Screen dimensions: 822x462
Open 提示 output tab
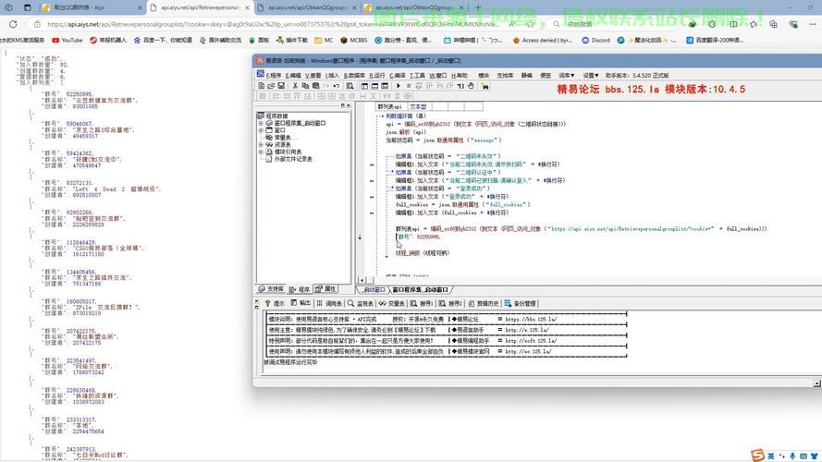(x=275, y=303)
